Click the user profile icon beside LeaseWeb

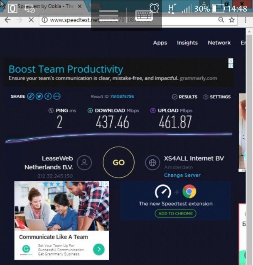84,163
